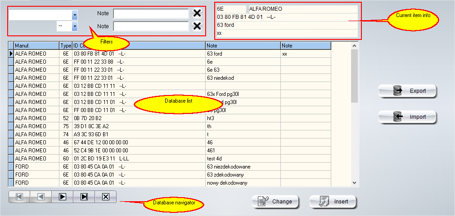Click the vertical scrollbar thumb
The image size is (455, 216).
pyautogui.click(x=354, y=76)
